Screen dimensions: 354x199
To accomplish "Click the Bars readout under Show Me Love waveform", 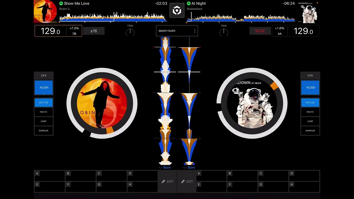I will point(165,167).
